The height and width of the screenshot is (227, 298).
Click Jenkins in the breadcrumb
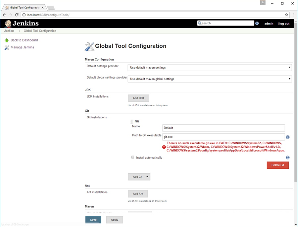(x=9, y=31)
